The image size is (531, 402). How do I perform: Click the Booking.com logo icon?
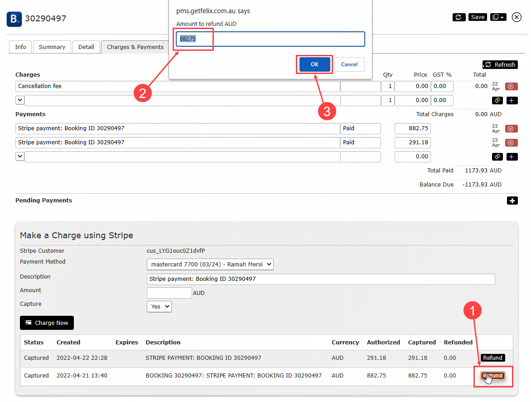[14, 19]
